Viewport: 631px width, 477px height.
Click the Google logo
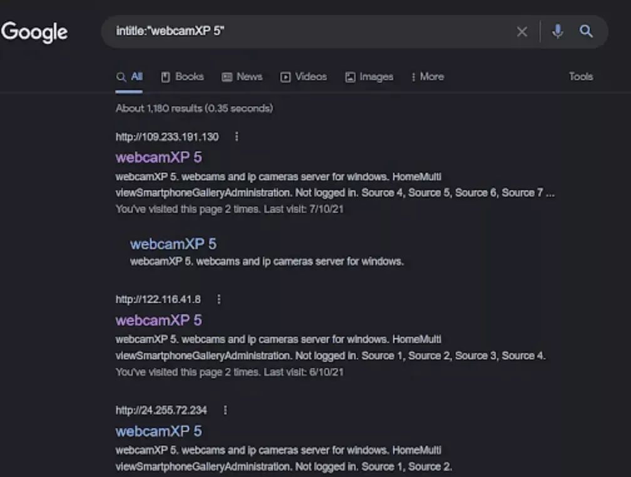coord(34,32)
